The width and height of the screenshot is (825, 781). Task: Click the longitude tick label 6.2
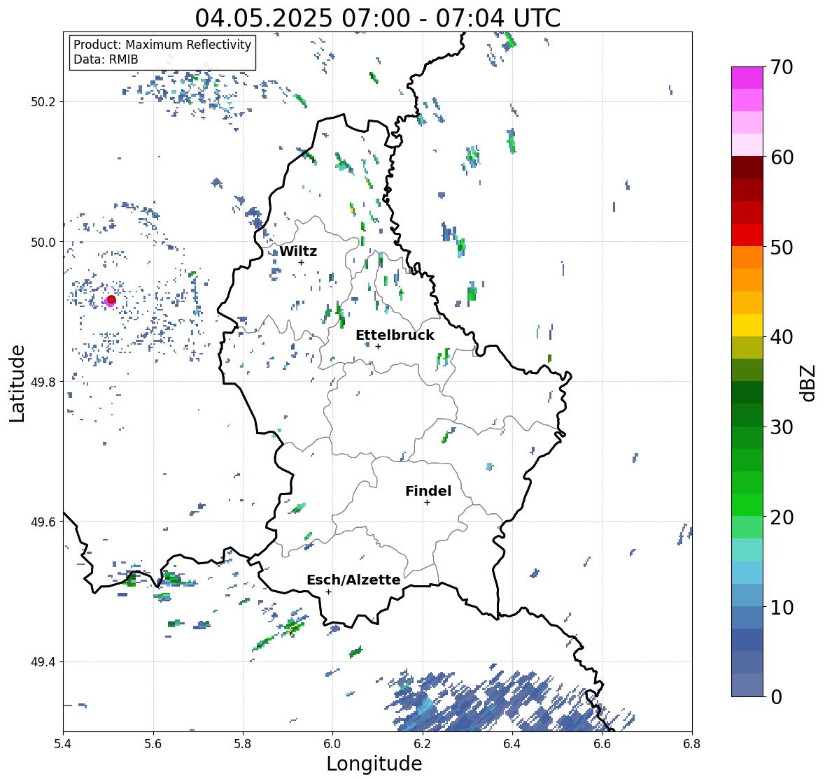tap(423, 744)
